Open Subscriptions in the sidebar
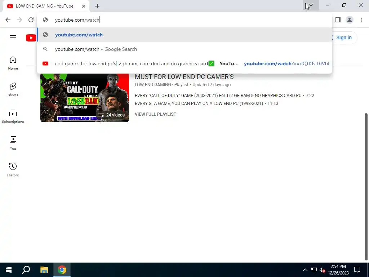Viewport: 369px width, 277px height. [x=13, y=116]
